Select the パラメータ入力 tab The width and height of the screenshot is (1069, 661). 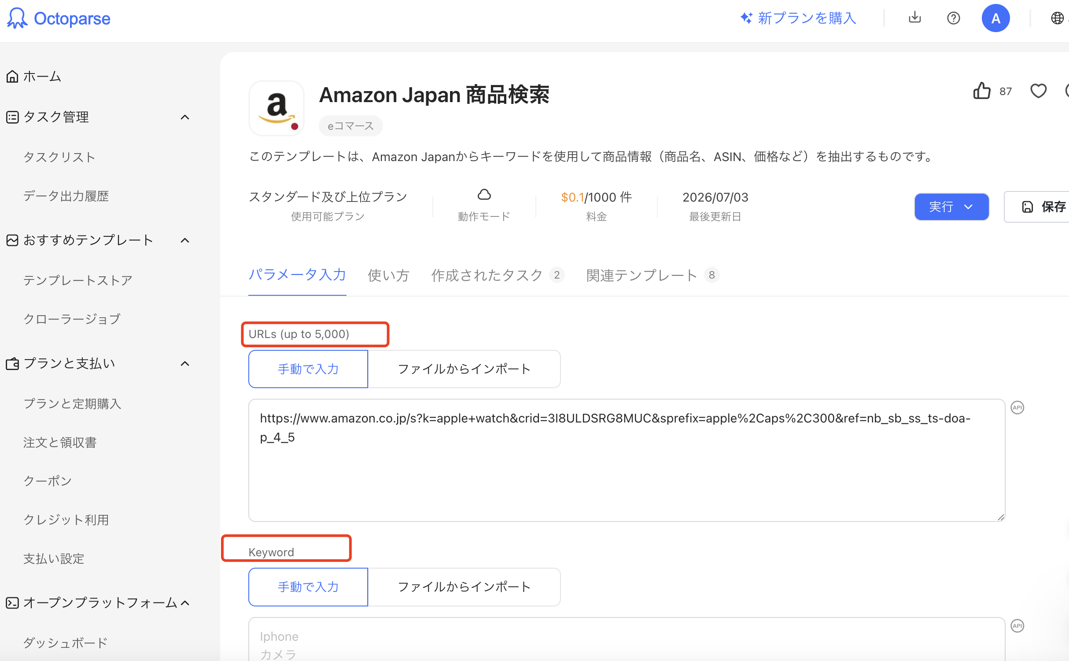[297, 275]
